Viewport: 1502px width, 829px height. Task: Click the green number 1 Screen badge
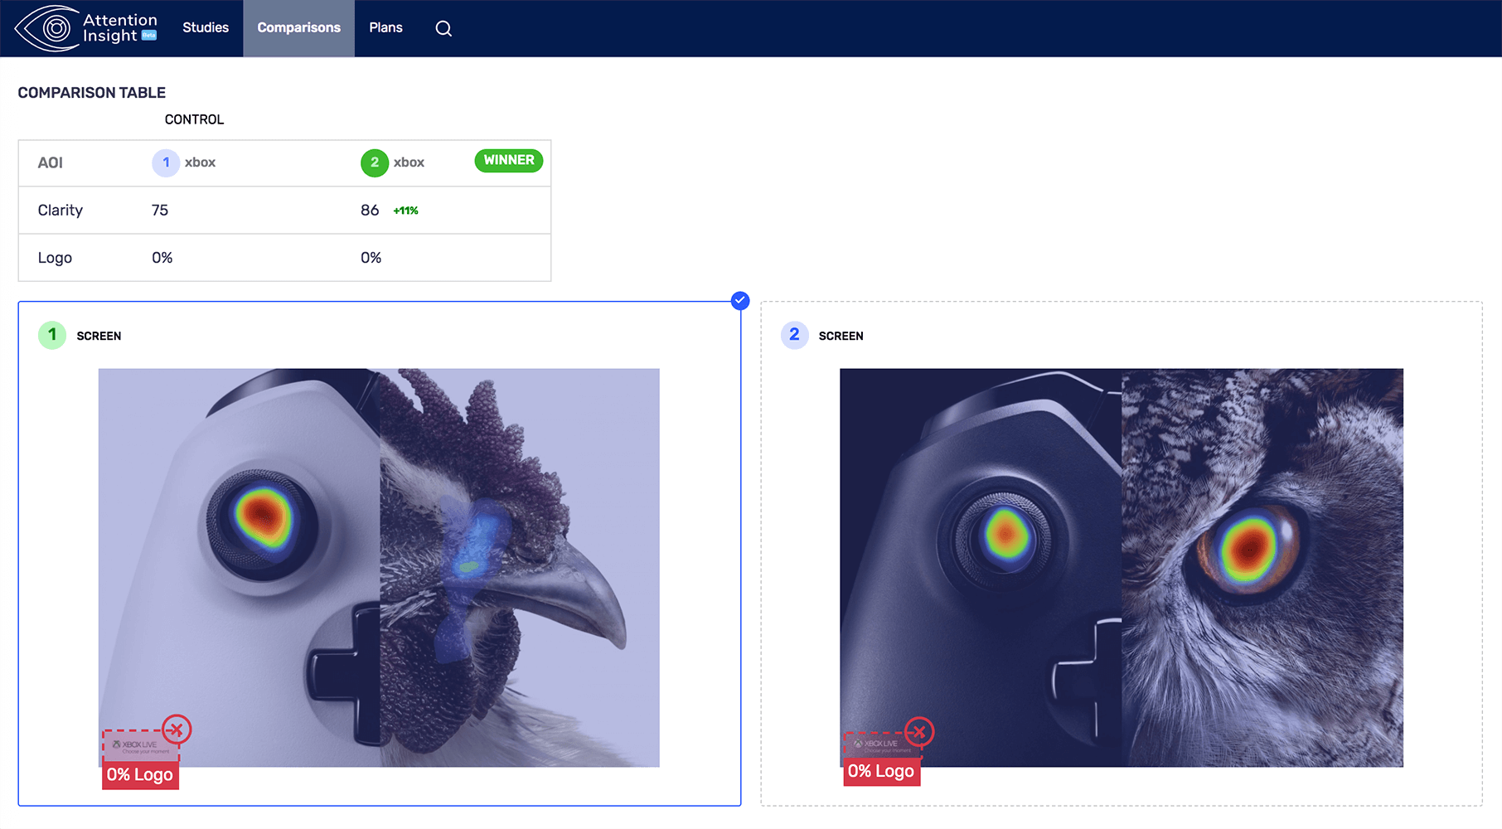(x=52, y=335)
